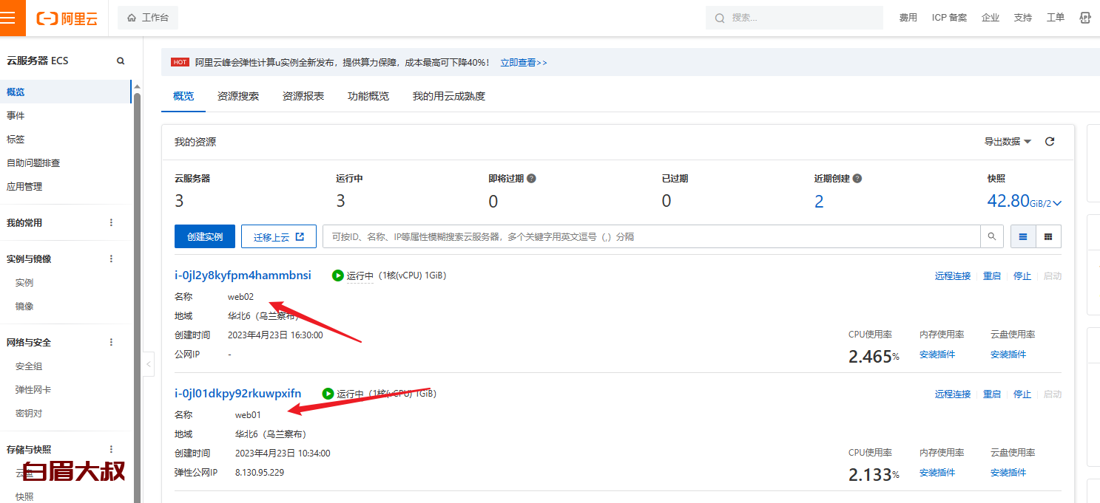This screenshot has width=1100, height=503.
Task: Click 停止 for instance web02
Action: (x=1022, y=276)
